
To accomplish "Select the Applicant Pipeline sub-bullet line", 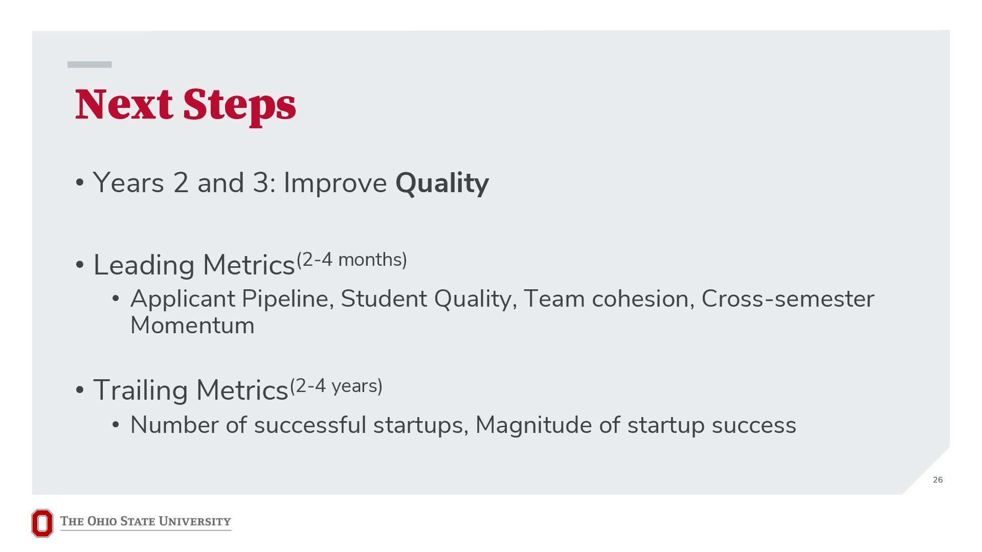I will [502, 312].
